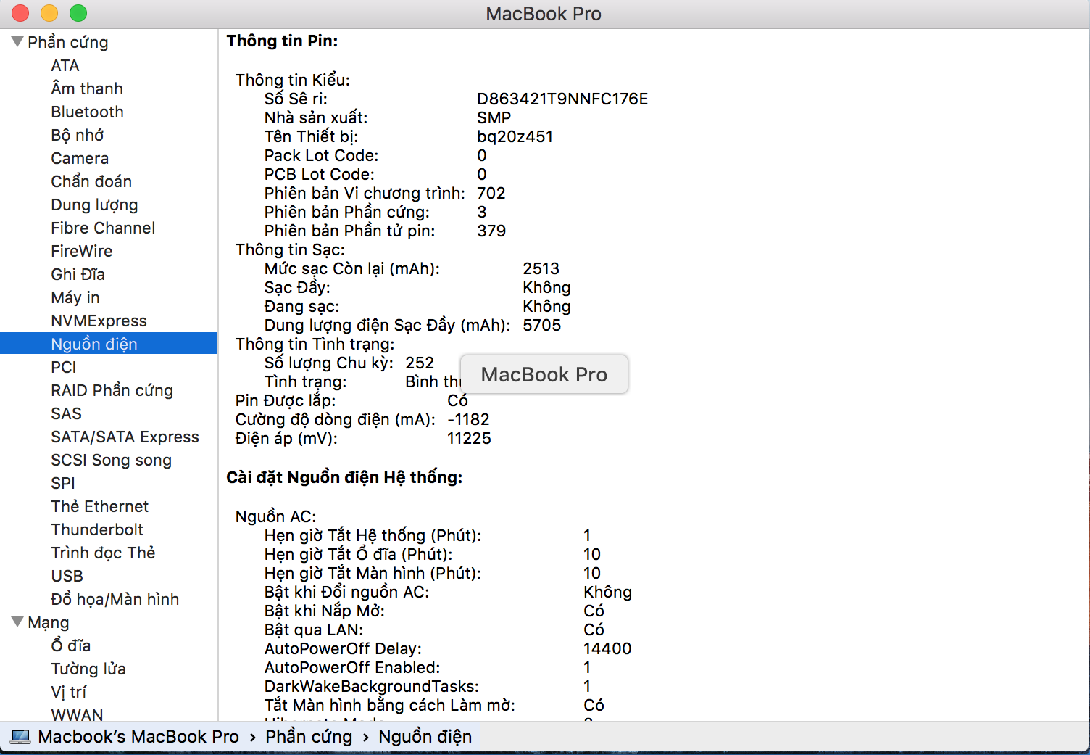1090x755 pixels.
Task: Select Camera from the hardware list
Action: (80, 158)
